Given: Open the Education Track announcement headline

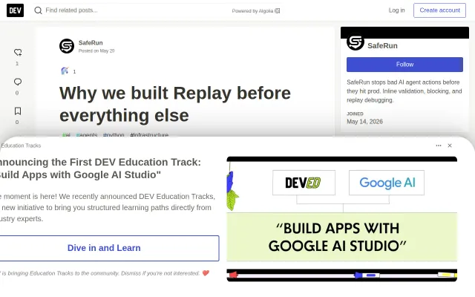Looking at the screenshot, I should click(100, 169).
